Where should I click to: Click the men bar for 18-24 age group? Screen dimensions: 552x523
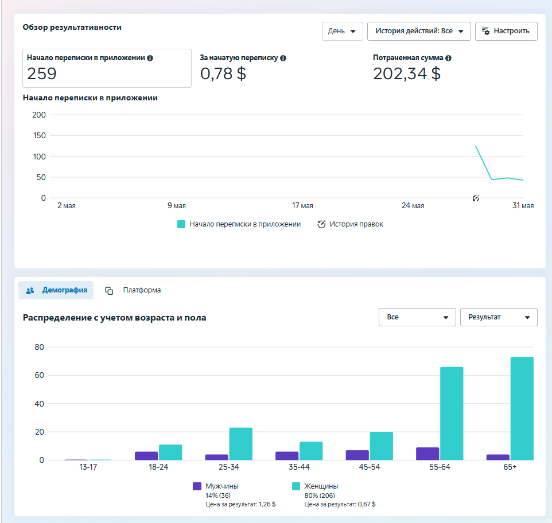click(146, 456)
